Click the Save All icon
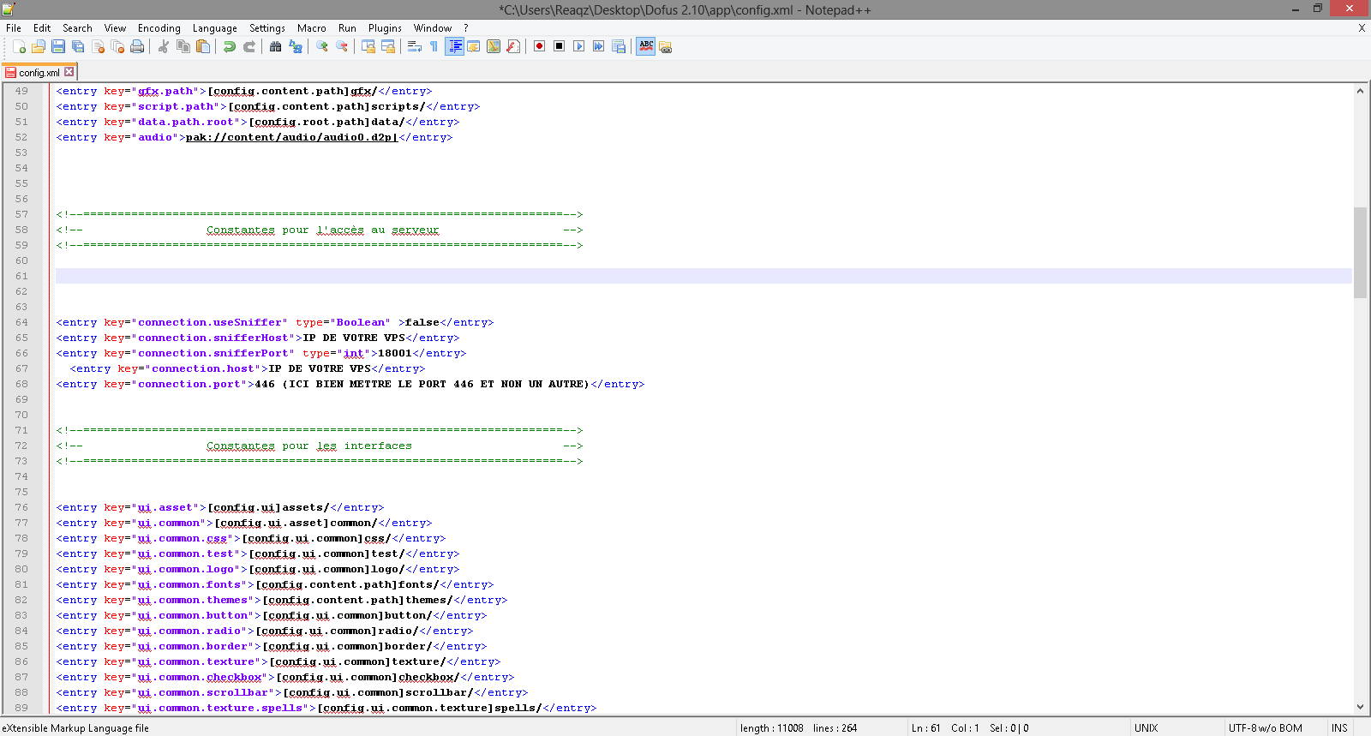This screenshot has width=1371, height=736. (78, 46)
